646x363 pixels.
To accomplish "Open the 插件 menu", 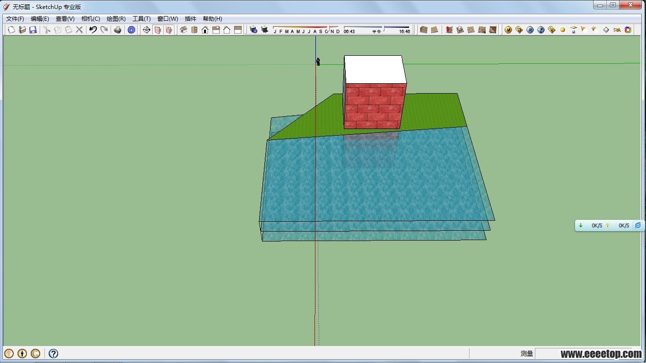I will [x=191, y=19].
